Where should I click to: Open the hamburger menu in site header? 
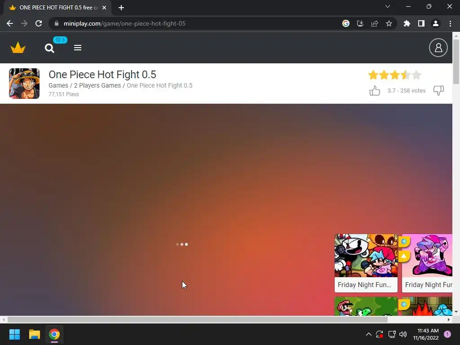coord(77,48)
